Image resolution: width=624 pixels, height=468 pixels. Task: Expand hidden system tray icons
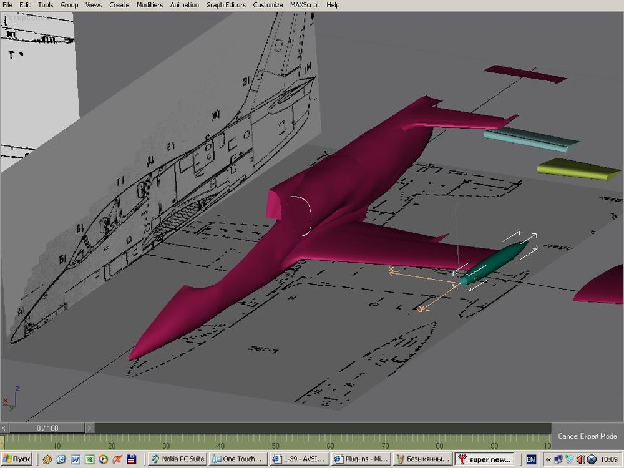pyautogui.click(x=548, y=459)
